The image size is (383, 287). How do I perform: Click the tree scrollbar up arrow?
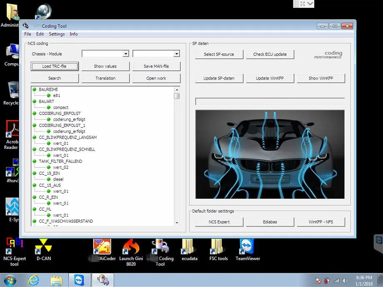click(177, 90)
